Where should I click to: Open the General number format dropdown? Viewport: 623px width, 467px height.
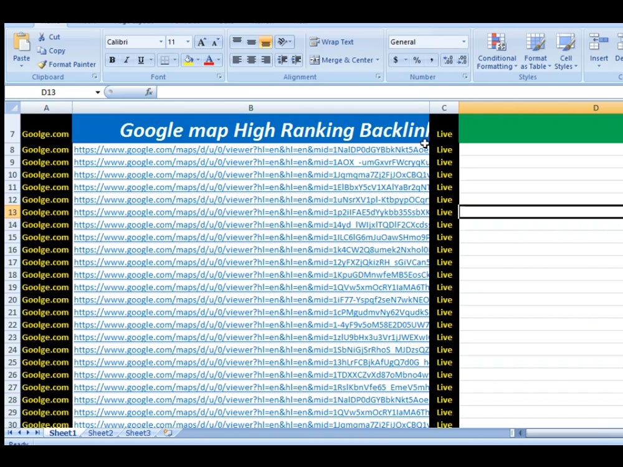click(464, 42)
